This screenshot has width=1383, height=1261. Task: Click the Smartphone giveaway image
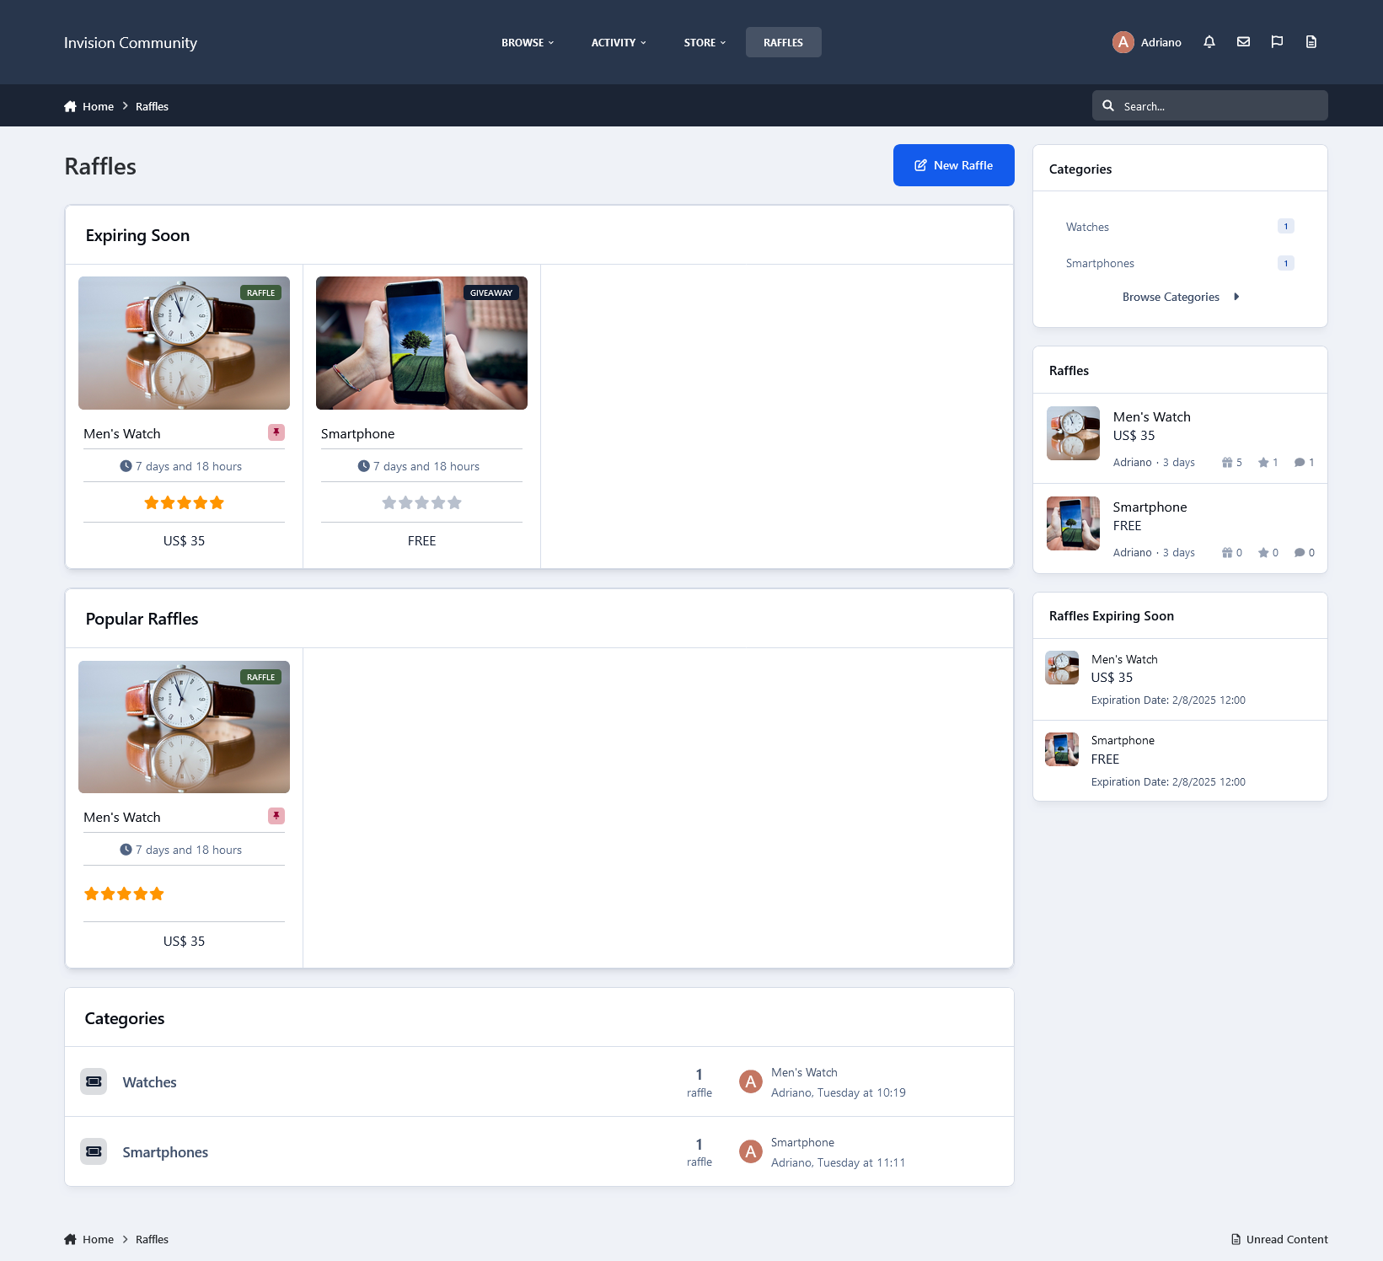(x=421, y=343)
